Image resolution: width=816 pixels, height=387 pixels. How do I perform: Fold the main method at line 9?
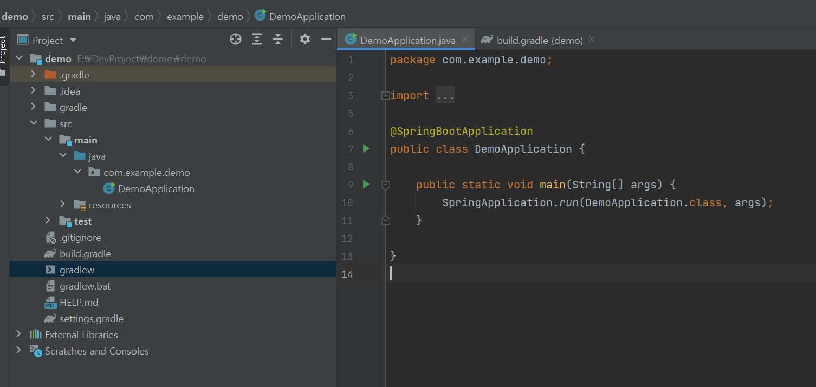(x=385, y=185)
